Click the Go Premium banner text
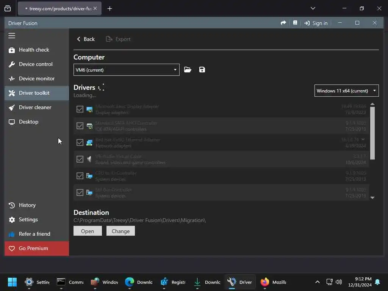 point(33,248)
